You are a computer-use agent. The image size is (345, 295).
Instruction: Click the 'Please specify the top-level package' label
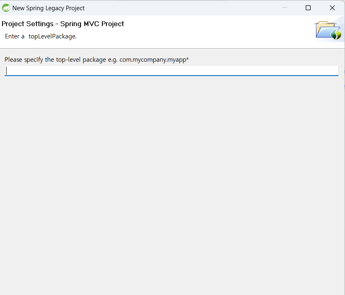tap(97, 60)
